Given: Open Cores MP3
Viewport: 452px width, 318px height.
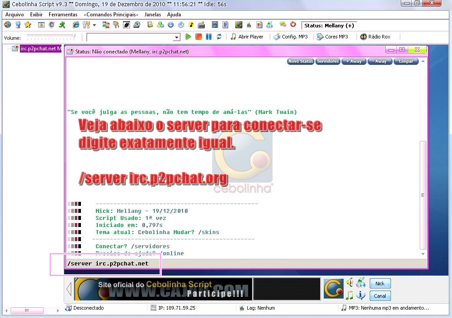Looking at the screenshot, I should click(x=333, y=37).
